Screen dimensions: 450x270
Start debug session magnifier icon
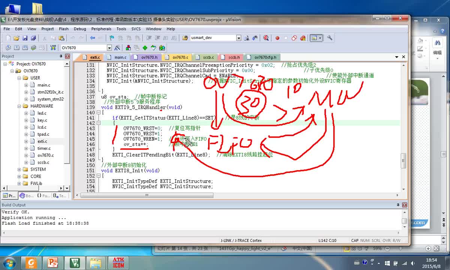[x=266, y=38]
